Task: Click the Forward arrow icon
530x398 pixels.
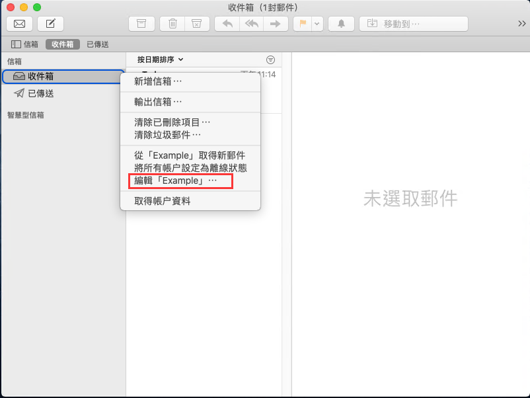Action: [275, 24]
